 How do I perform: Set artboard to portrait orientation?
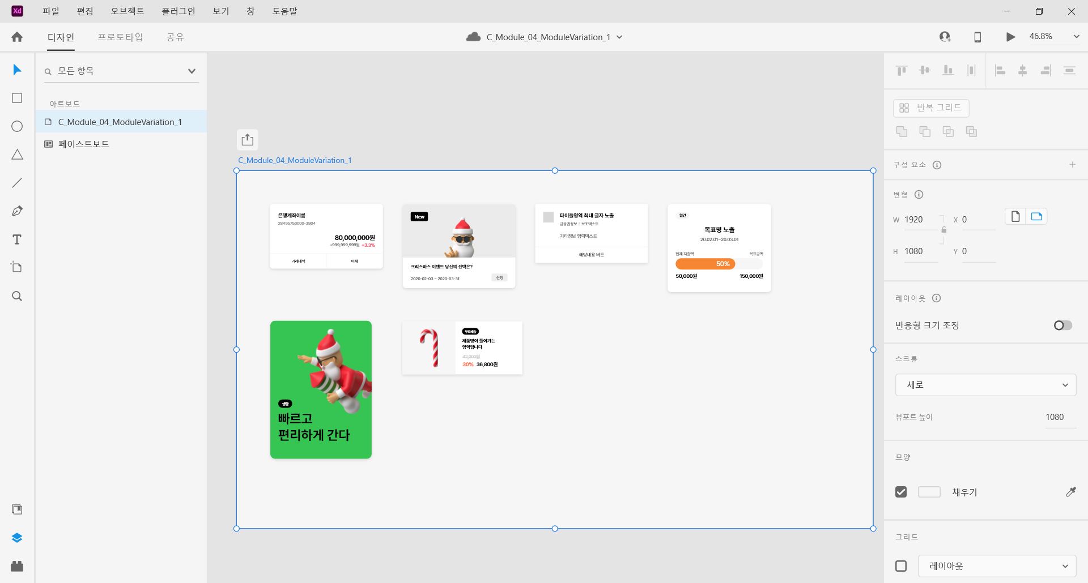point(1015,216)
